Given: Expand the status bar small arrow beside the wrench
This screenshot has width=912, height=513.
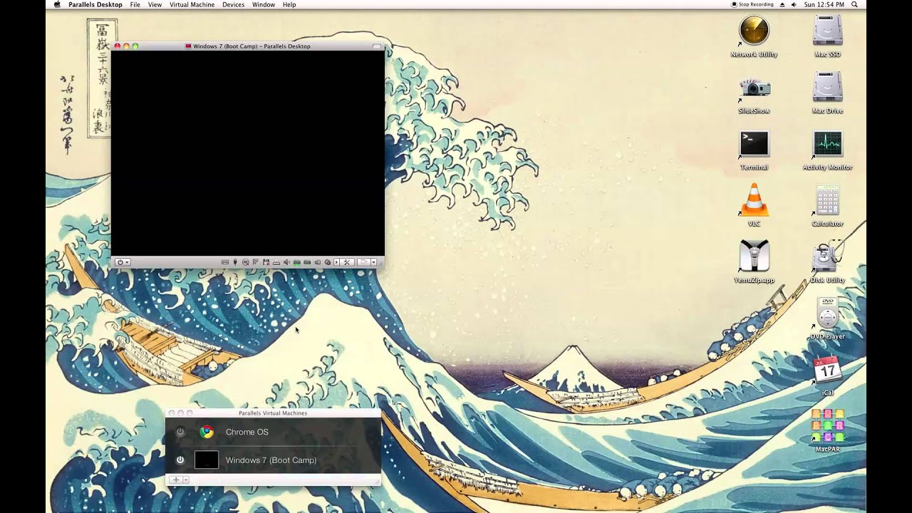Looking at the screenshot, I should (337, 262).
